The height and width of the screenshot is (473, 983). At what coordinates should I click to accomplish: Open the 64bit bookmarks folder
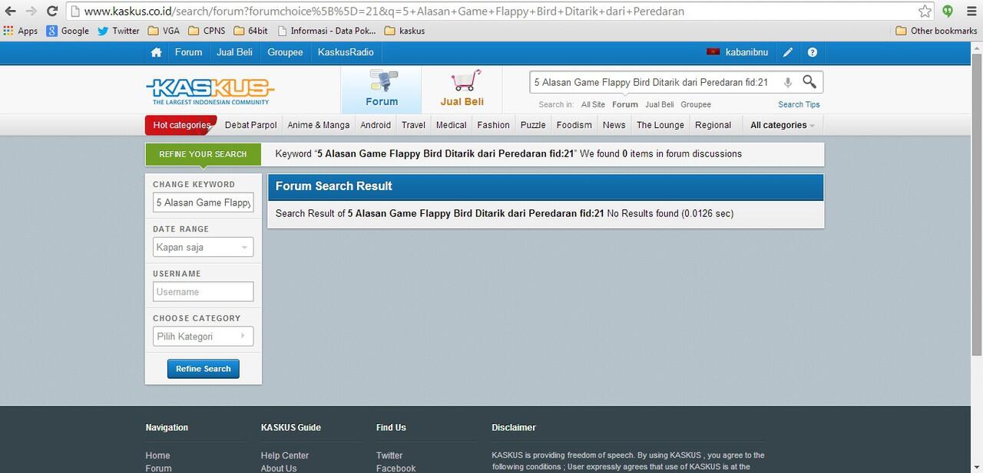250,31
